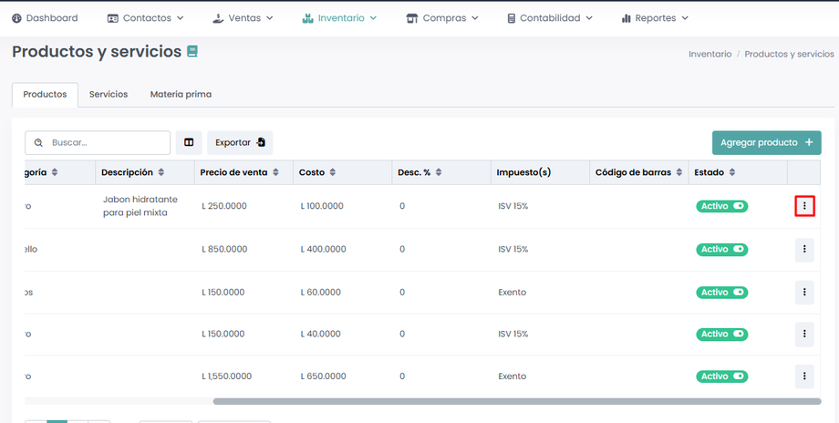Screen dimensions: 839x423
Task: Sort by Costo column sort icon
Action: [x=333, y=172]
